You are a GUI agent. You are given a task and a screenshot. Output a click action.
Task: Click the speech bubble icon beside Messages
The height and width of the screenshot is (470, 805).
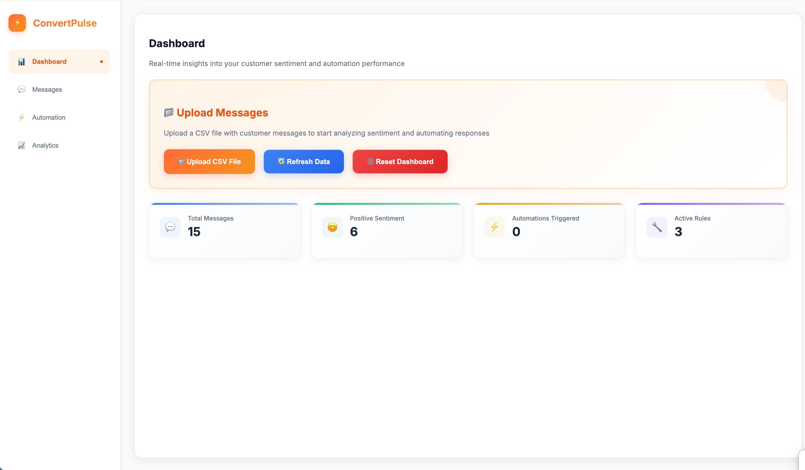point(21,90)
